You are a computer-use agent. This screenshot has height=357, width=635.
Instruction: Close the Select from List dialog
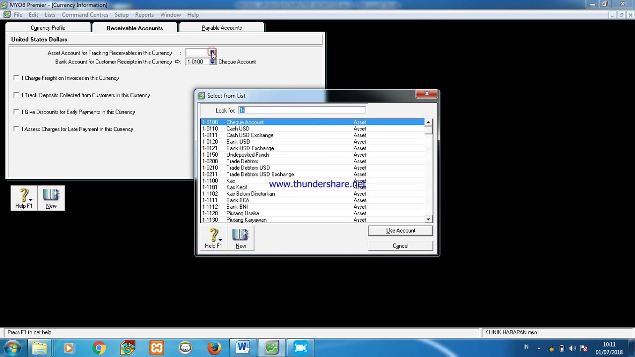click(x=427, y=94)
